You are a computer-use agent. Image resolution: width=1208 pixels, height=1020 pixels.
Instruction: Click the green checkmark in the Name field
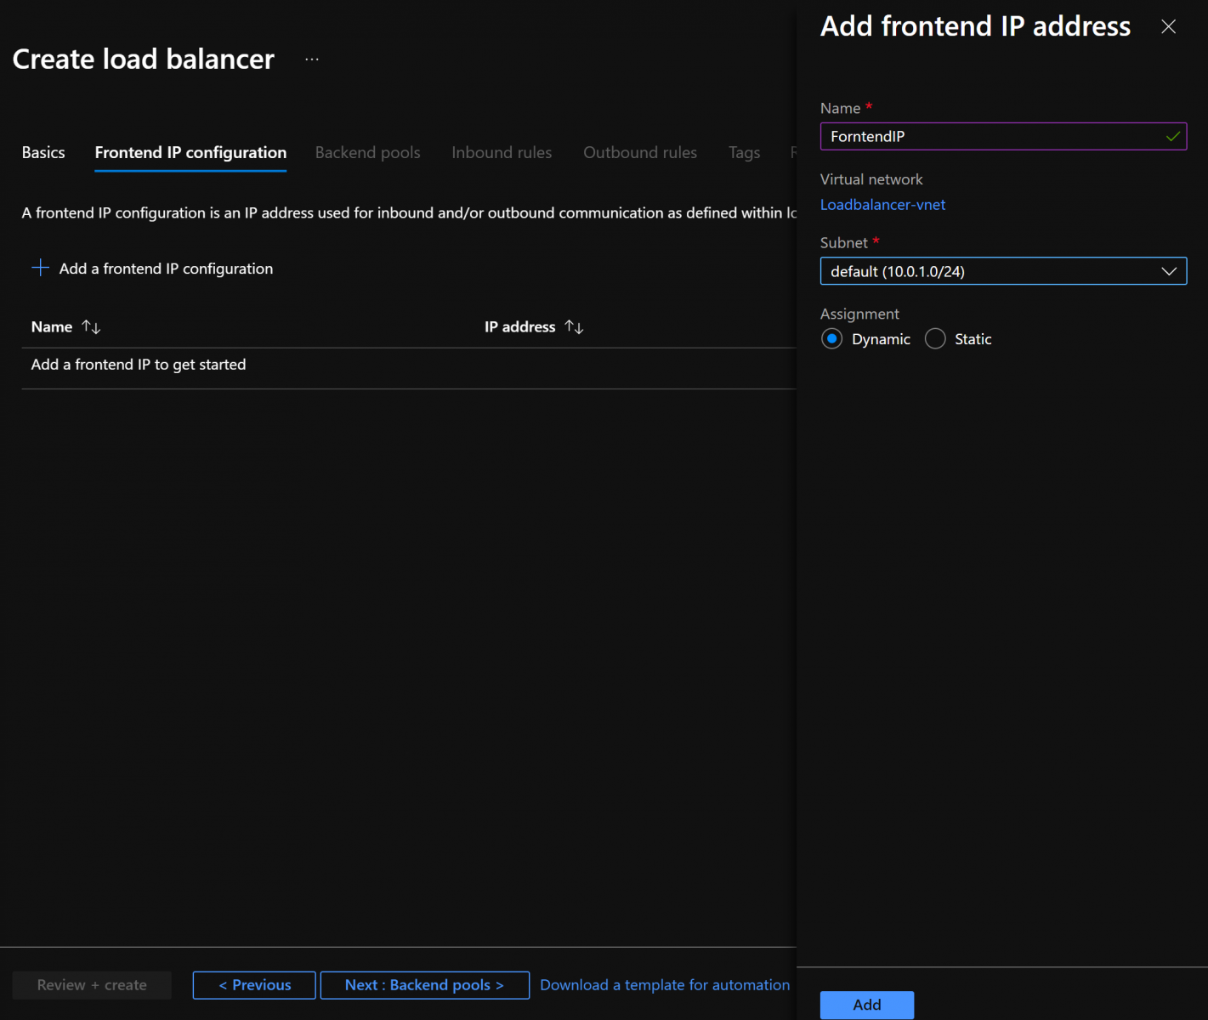[1172, 137]
